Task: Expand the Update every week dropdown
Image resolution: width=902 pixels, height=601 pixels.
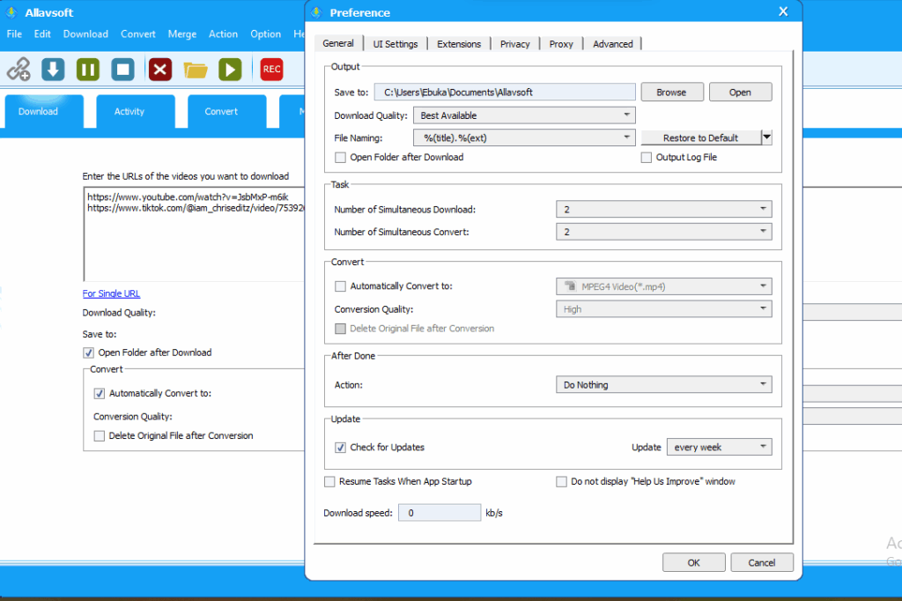Action: coord(719,448)
